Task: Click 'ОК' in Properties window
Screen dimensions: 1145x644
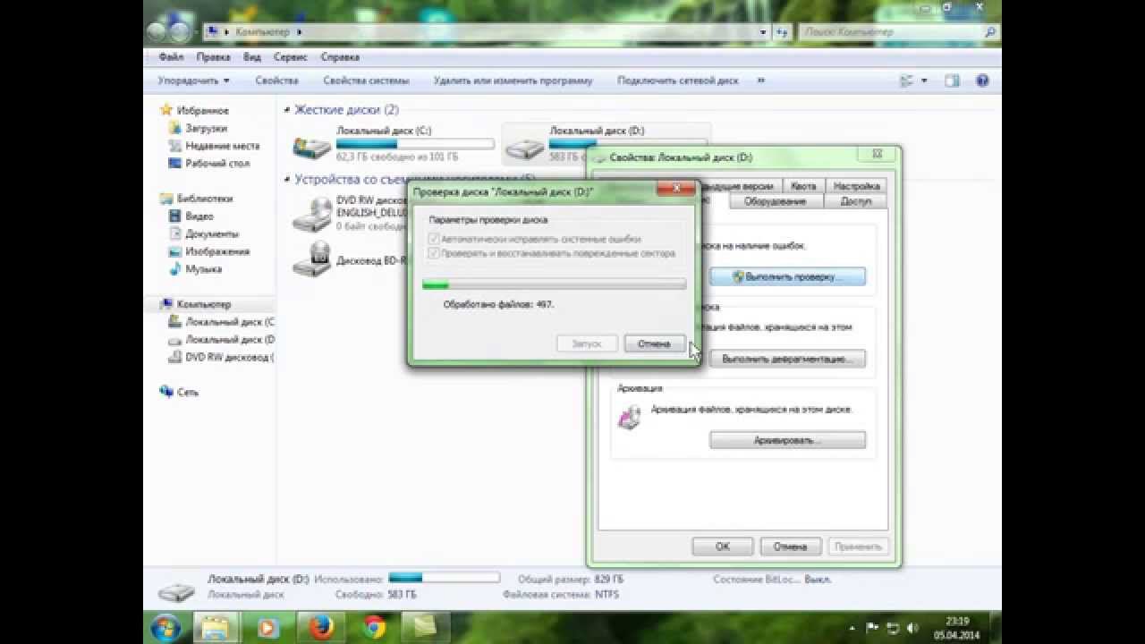Action: (x=722, y=547)
